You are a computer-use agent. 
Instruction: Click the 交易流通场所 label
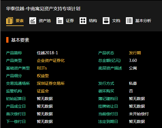(x=18, y=83)
